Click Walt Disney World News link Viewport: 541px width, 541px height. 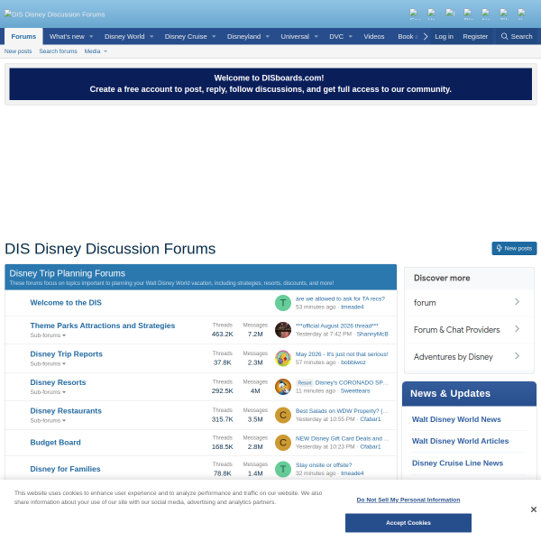(456, 419)
